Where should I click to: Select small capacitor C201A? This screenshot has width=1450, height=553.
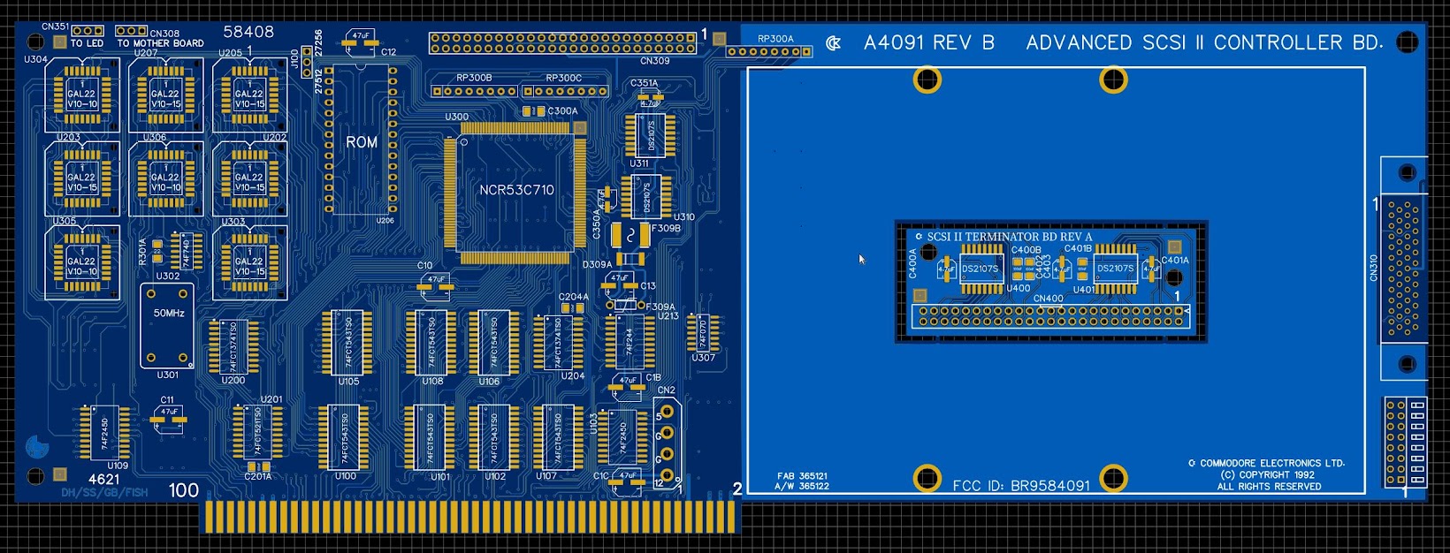point(258,466)
